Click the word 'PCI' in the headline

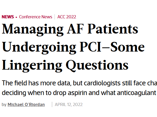click(91, 47)
